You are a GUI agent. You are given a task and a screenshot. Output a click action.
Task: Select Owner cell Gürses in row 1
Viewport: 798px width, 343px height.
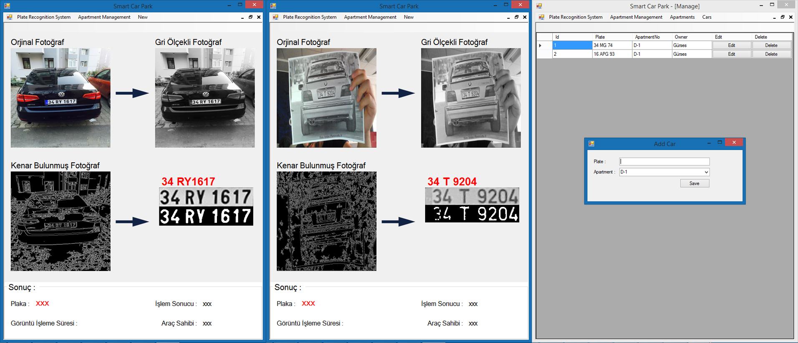[692, 45]
